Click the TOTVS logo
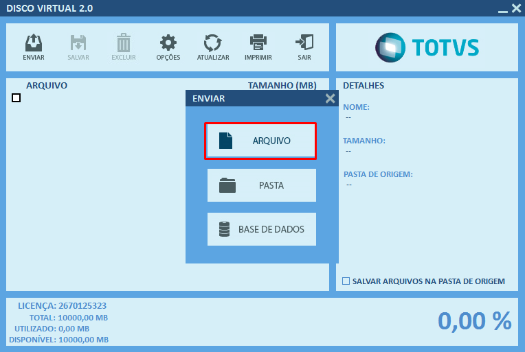The width and height of the screenshot is (525, 352). (427, 47)
